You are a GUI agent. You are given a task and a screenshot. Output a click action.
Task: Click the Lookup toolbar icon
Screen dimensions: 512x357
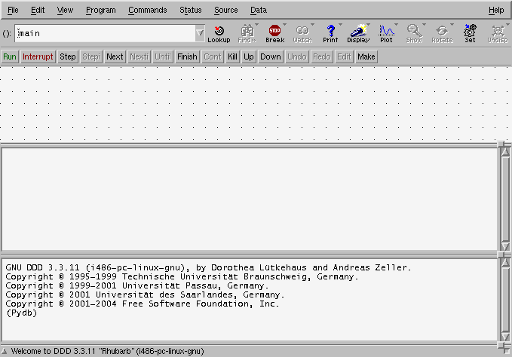click(219, 32)
